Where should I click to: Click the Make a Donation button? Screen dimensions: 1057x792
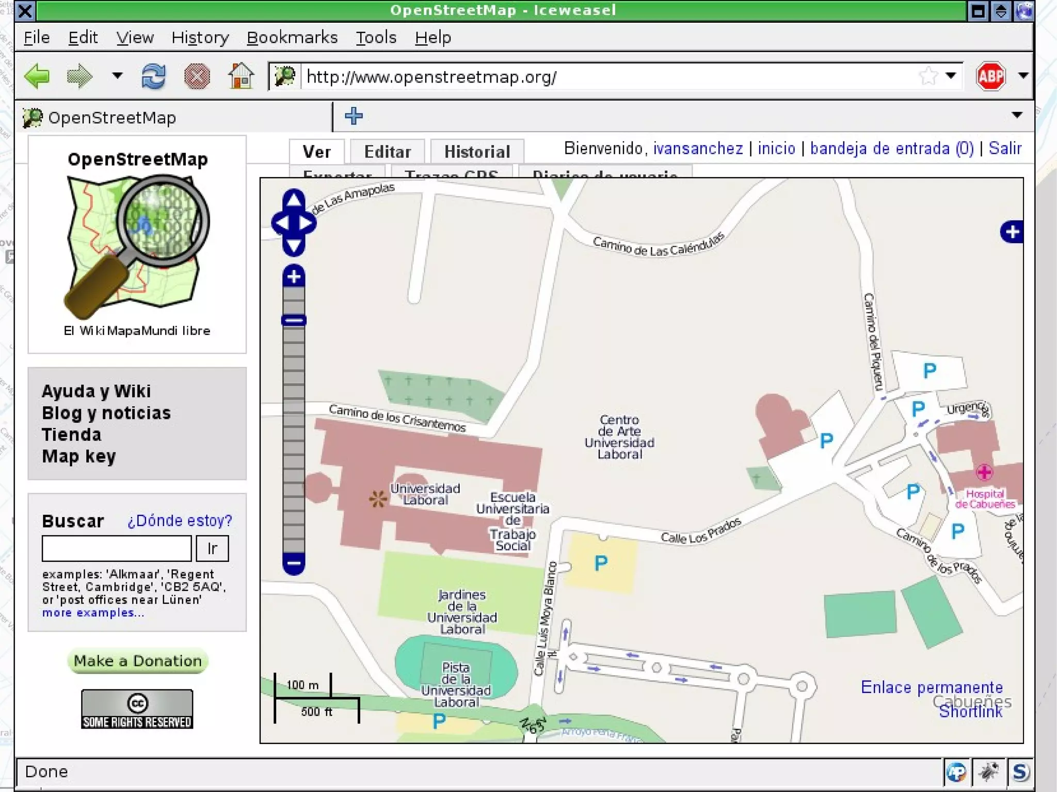[137, 661]
